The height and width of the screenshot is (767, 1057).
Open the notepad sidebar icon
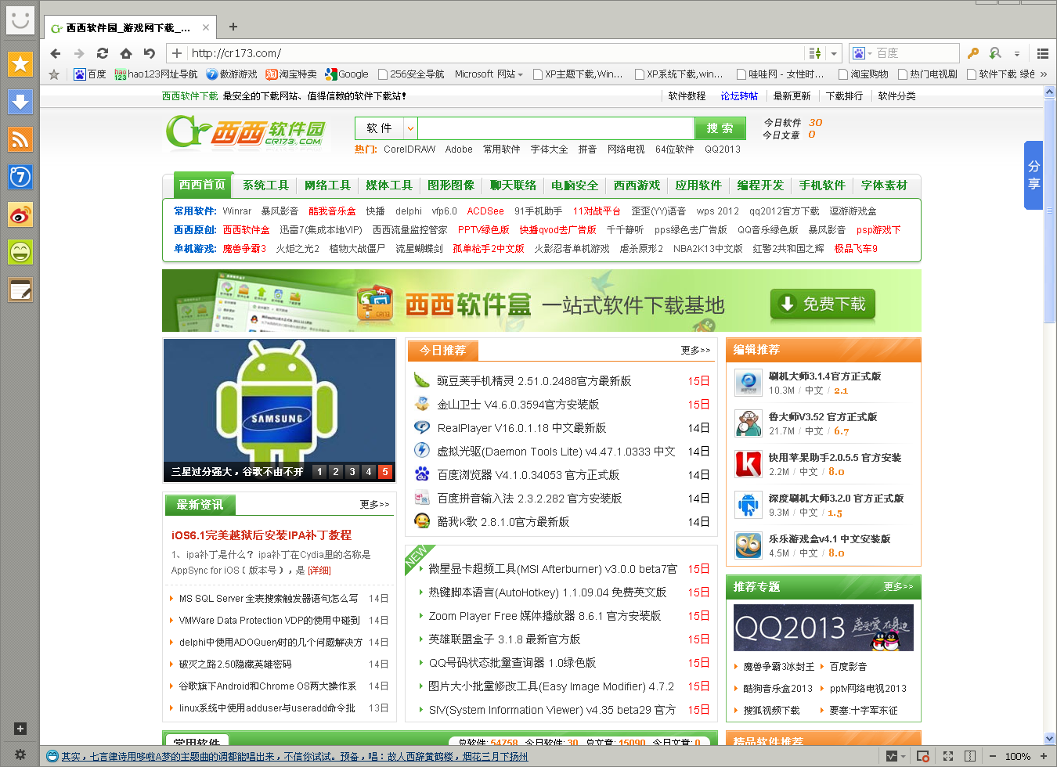[x=20, y=290]
